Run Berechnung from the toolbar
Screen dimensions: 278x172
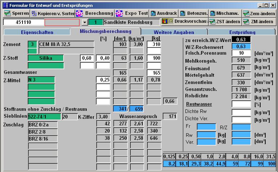click(95, 13)
